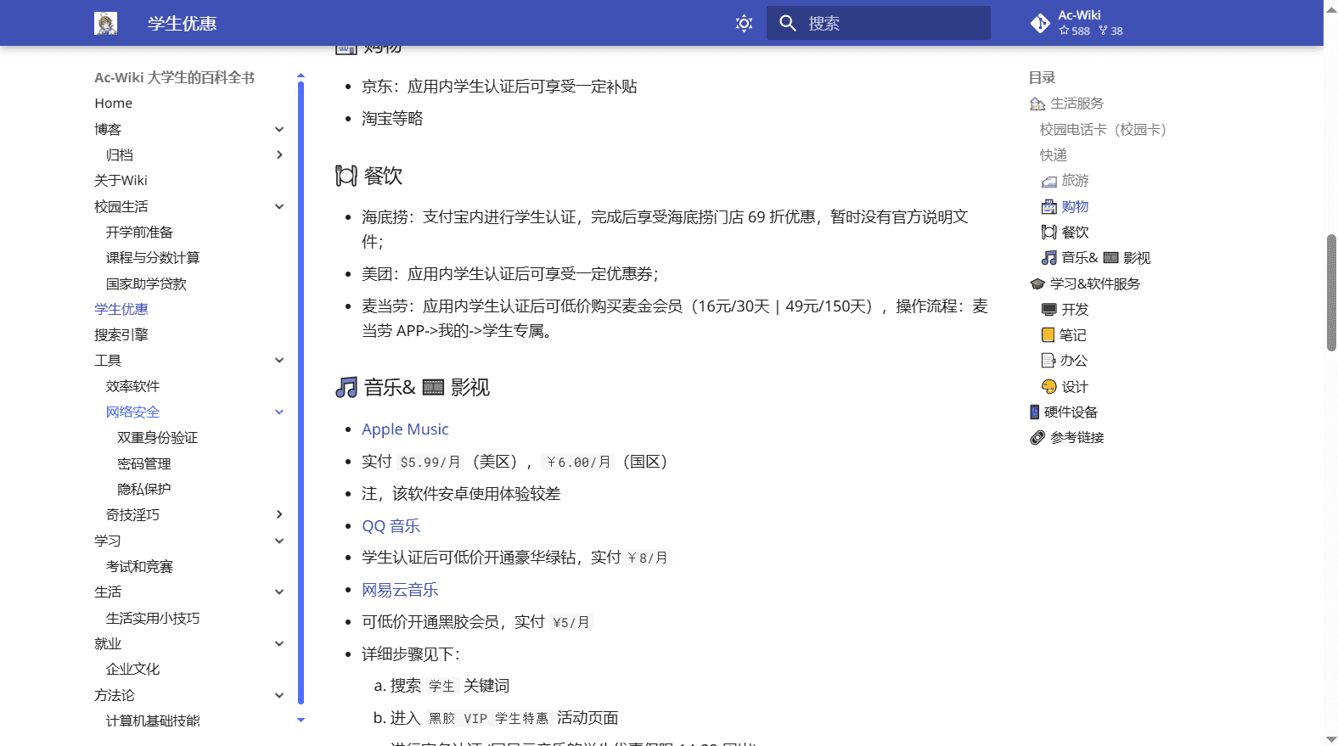The width and height of the screenshot is (1338, 746).
Task: Open 搜索引擎 page
Action: [x=121, y=335]
